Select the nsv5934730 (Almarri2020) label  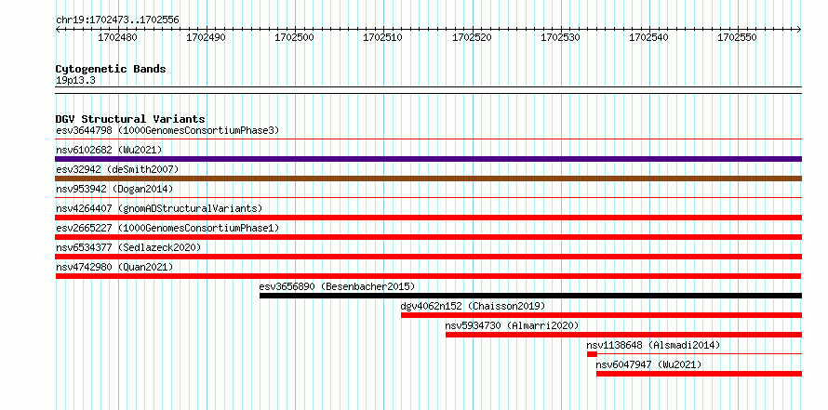pyautogui.click(x=513, y=325)
